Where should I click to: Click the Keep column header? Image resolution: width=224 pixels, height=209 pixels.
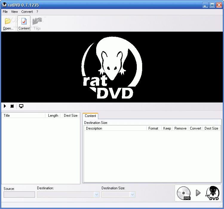click(167, 128)
